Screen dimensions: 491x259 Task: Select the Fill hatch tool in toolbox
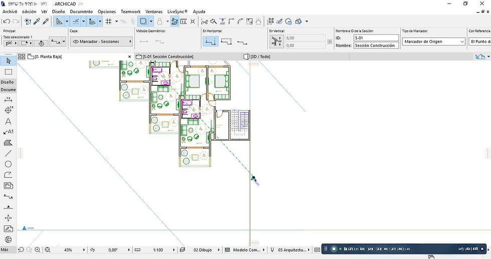pos(8,143)
